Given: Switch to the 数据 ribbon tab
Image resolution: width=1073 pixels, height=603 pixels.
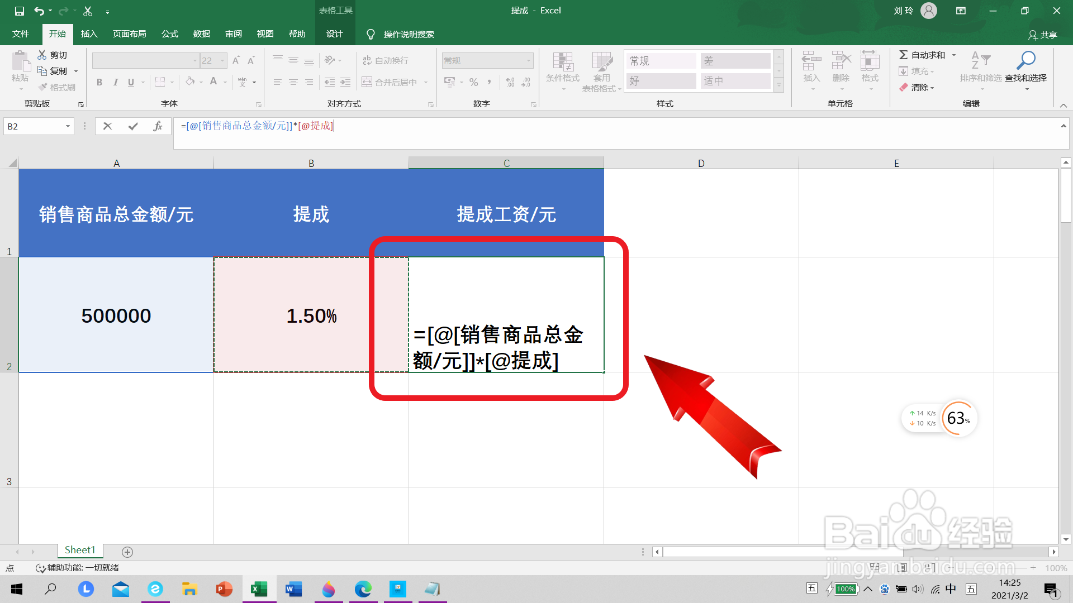Looking at the screenshot, I should (x=201, y=33).
